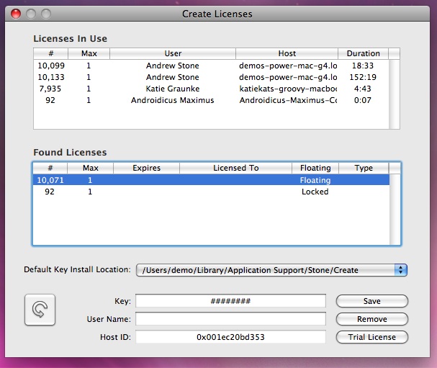Sort Found Licenses by Max column
437x368 pixels.
tap(90, 168)
